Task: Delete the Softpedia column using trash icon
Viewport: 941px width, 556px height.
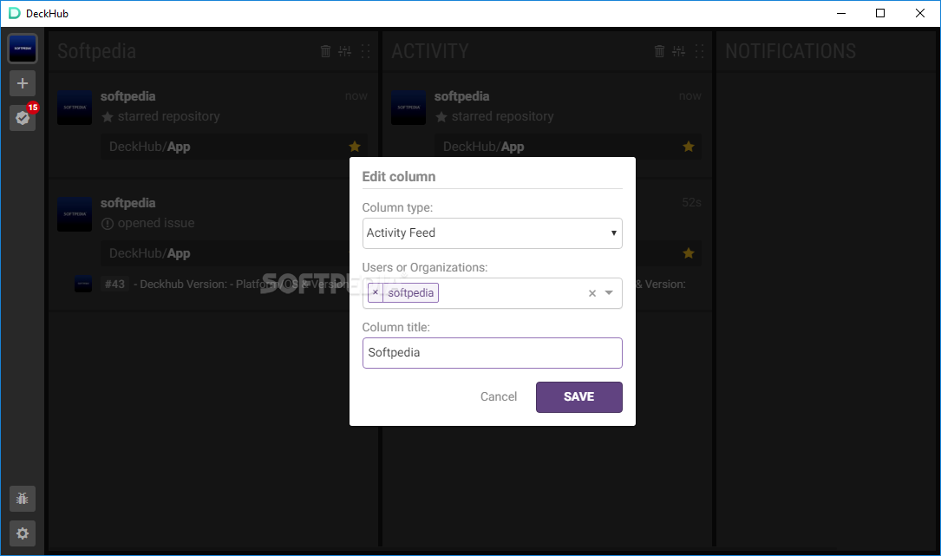Action: click(x=325, y=51)
